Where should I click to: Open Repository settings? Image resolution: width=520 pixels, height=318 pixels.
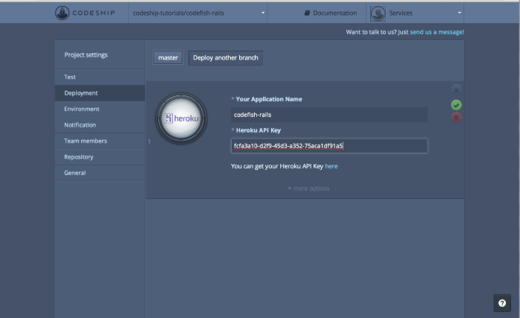(100, 157)
